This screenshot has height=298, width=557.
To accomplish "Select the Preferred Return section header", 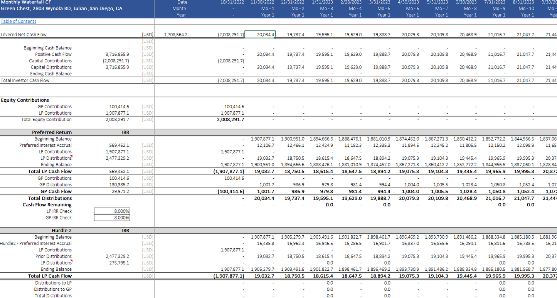I will coord(52,132).
